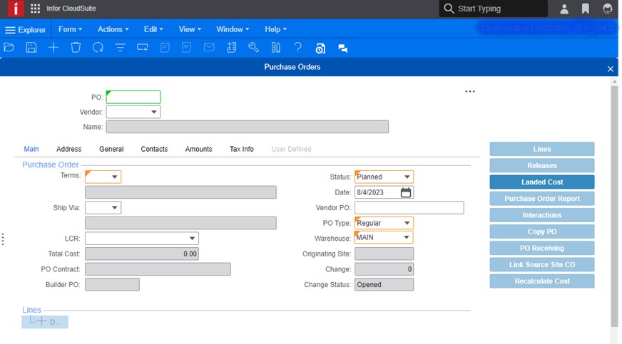Expand the Terms dropdown

click(114, 177)
